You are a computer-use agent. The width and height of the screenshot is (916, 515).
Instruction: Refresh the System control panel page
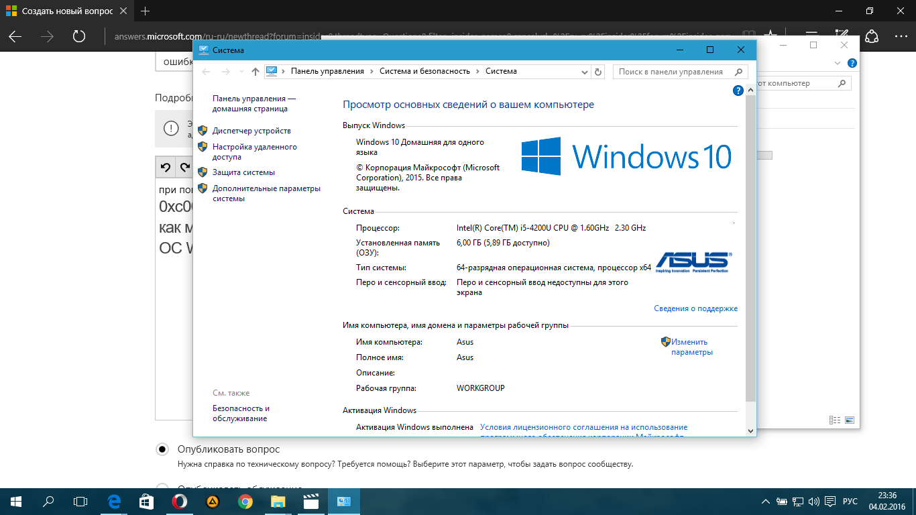(x=598, y=72)
